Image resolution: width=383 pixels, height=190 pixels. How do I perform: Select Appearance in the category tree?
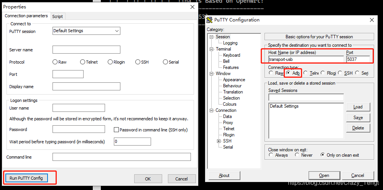pos(234,80)
